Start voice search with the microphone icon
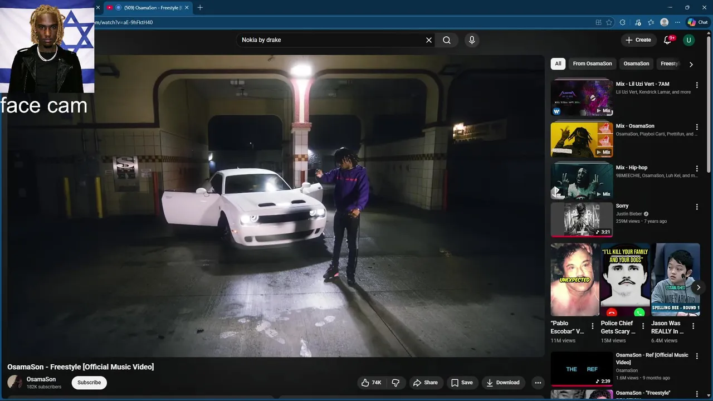The image size is (713, 401). coord(472,40)
